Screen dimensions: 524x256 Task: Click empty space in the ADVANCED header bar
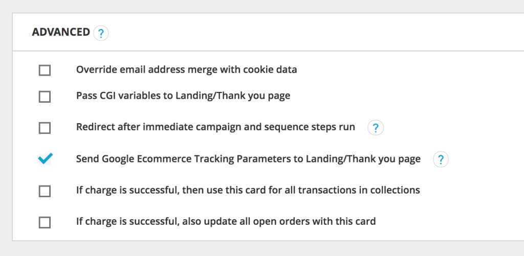tap(307, 33)
